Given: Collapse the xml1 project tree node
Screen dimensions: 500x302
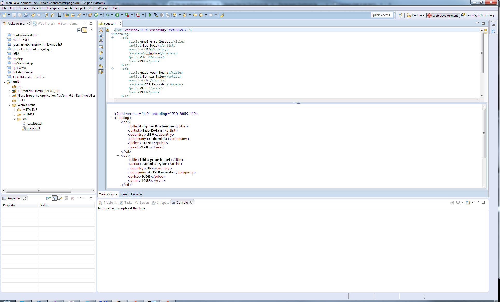Looking at the screenshot, I should (x=5, y=82).
